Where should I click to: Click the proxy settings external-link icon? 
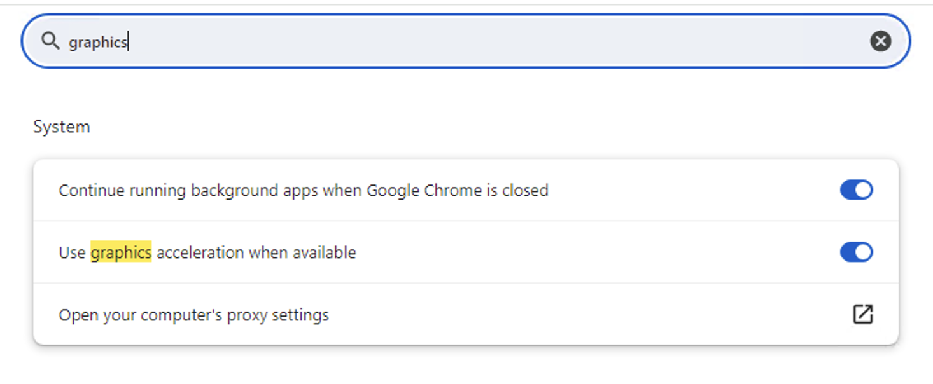point(862,314)
